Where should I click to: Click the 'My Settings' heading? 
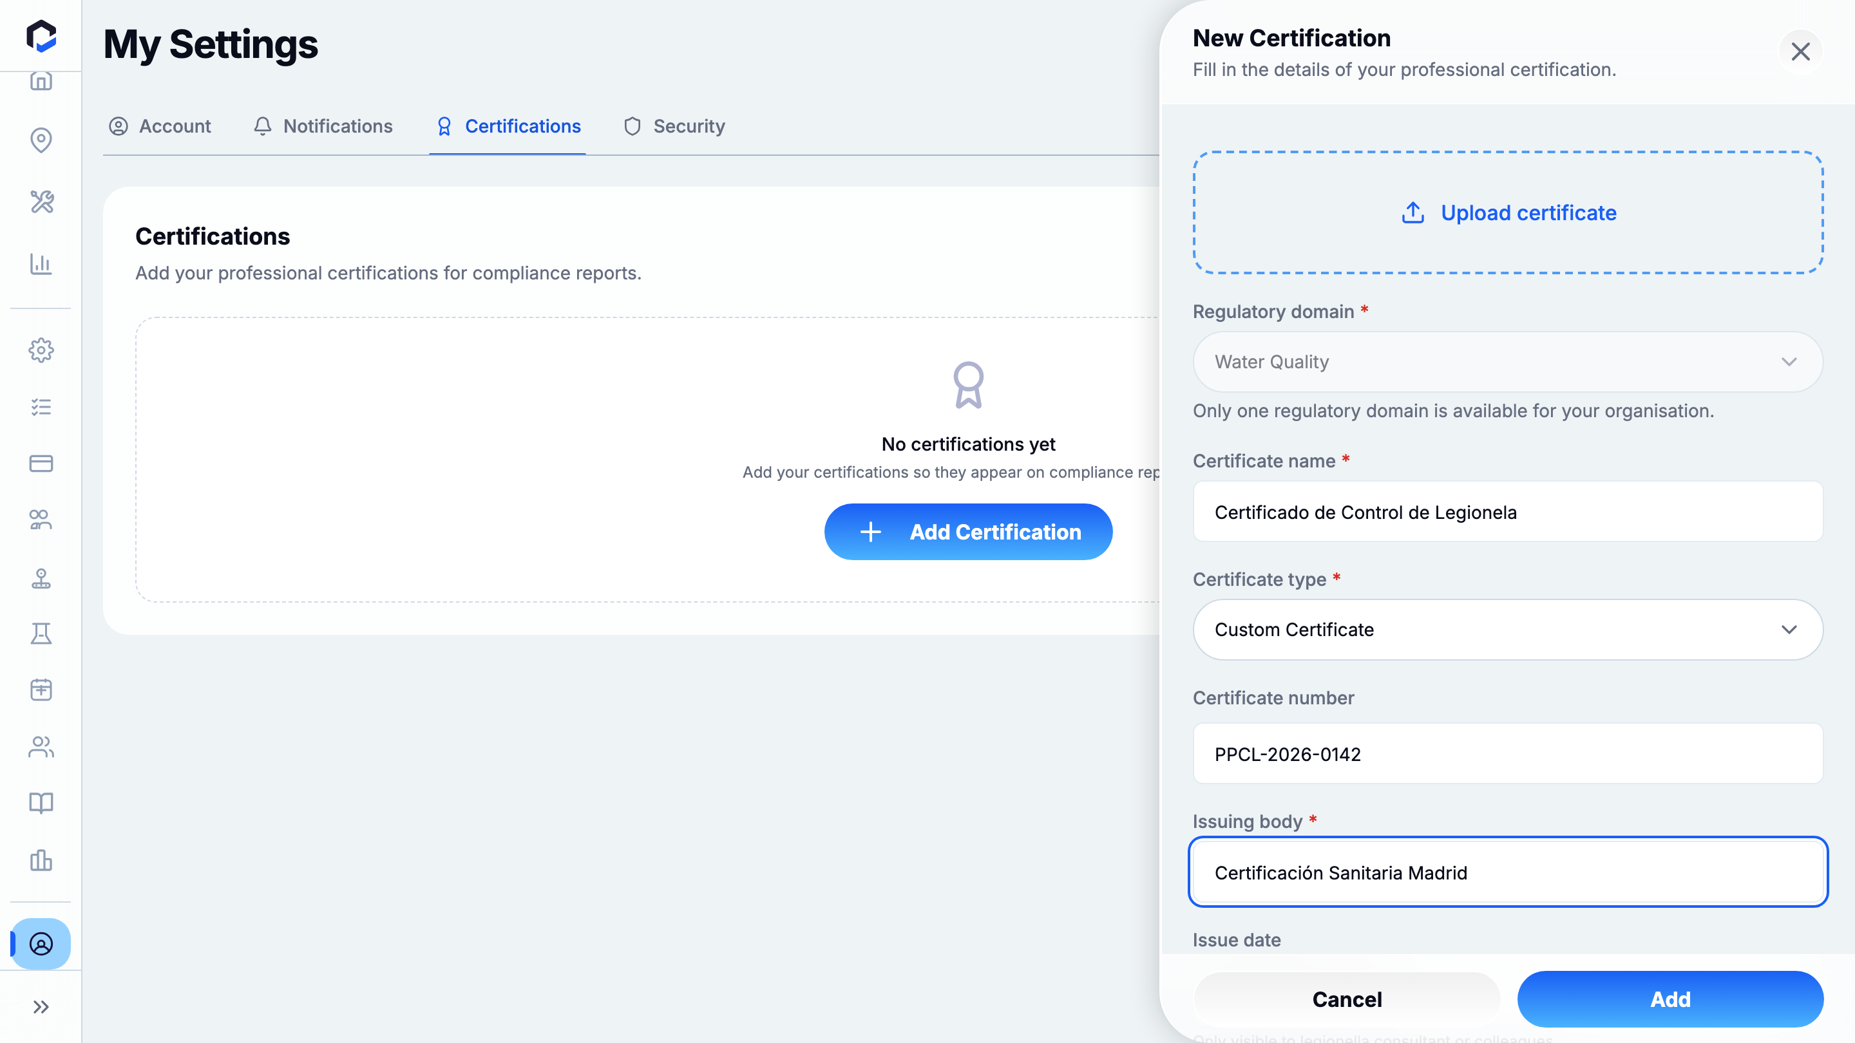tap(210, 44)
